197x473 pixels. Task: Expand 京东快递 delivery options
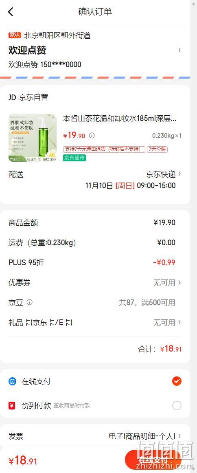point(164,174)
